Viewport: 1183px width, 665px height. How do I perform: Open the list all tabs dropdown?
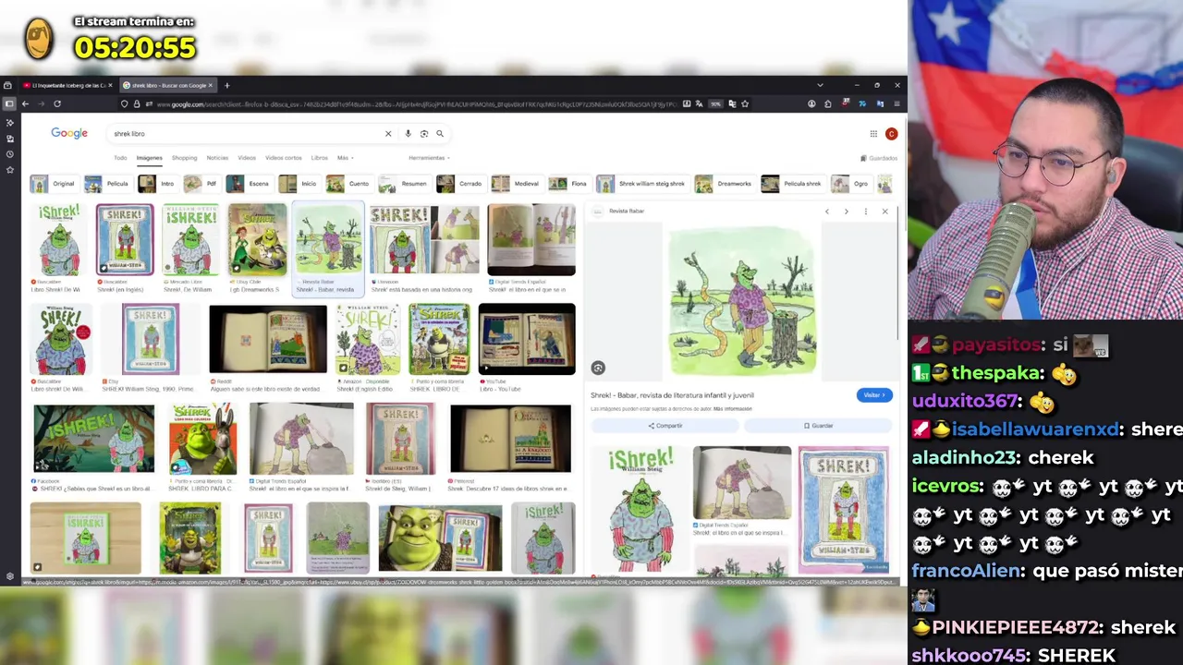pyautogui.click(x=820, y=85)
